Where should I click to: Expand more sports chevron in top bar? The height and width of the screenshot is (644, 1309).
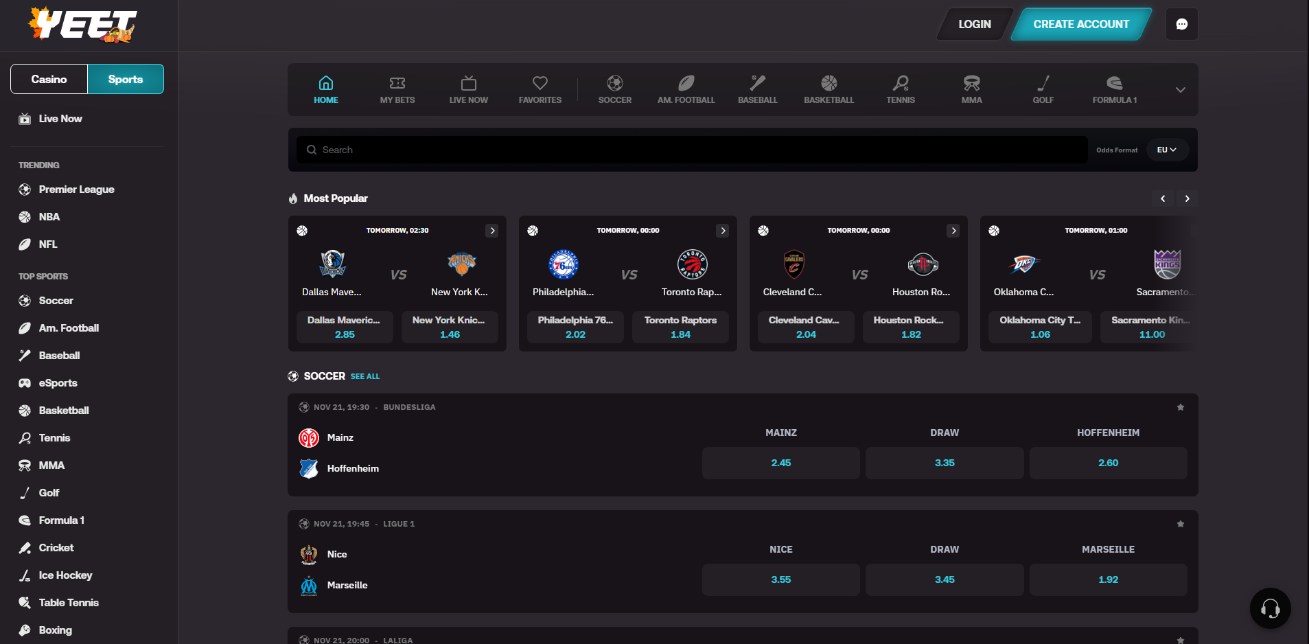pyautogui.click(x=1180, y=90)
